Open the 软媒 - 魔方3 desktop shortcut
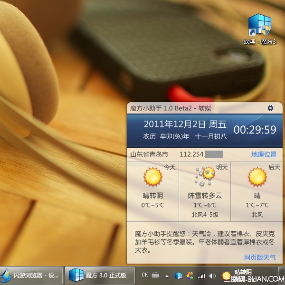This screenshot has width=285, height=285. pos(260,29)
